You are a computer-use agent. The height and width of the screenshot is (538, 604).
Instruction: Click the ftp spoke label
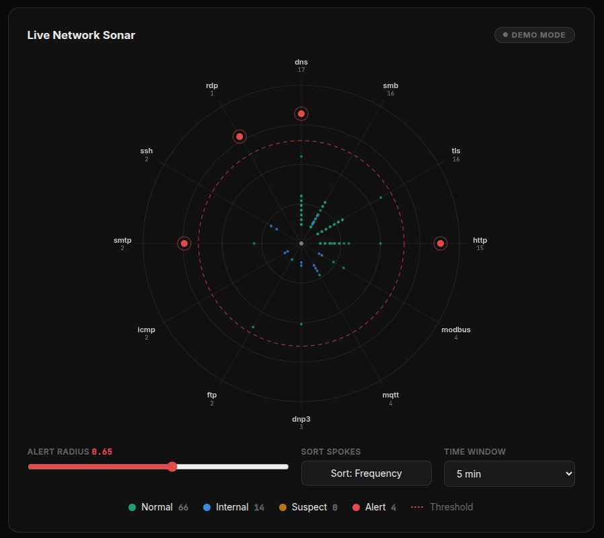pos(212,395)
